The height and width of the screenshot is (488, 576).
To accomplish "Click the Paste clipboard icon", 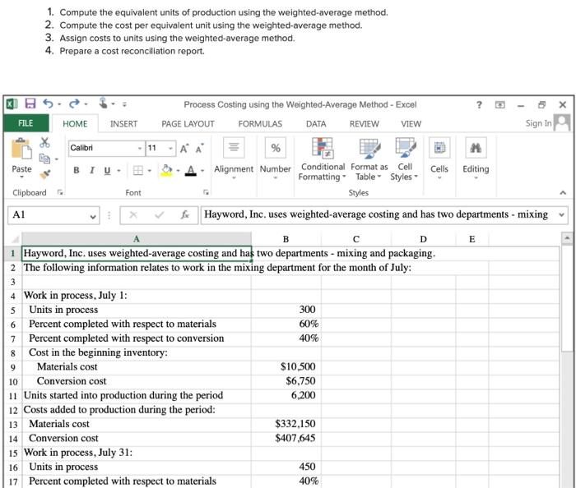I will [x=21, y=149].
